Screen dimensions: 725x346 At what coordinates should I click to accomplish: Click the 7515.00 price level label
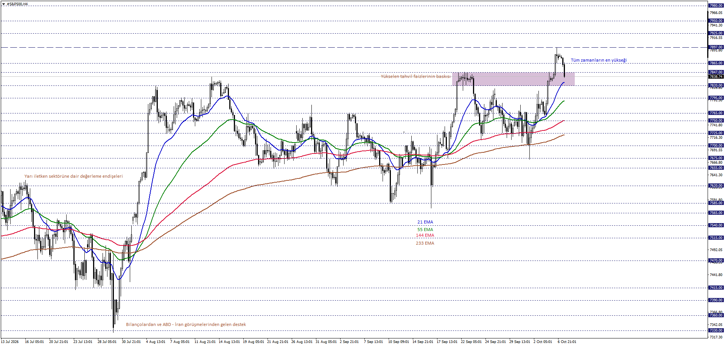[x=716, y=238]
